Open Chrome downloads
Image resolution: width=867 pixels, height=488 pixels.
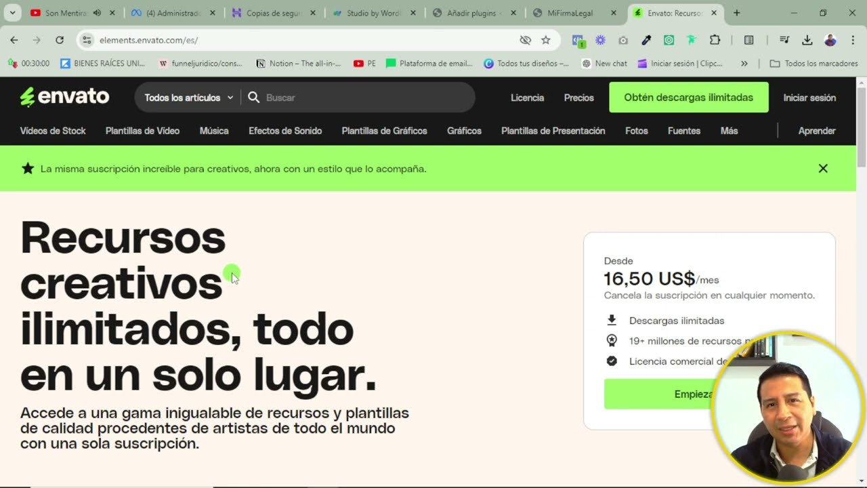pos(807,40)
